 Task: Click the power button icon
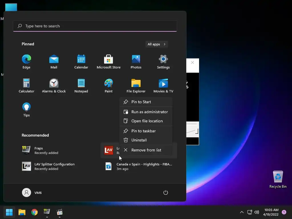point(166,192)
